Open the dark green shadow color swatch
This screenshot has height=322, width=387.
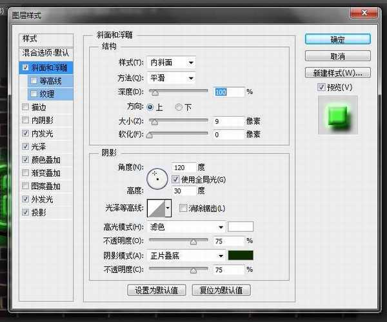pyautogui.click(x=240, y=256)
